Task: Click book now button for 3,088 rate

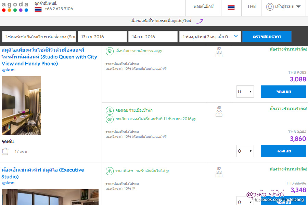Action: coord(283,92)
